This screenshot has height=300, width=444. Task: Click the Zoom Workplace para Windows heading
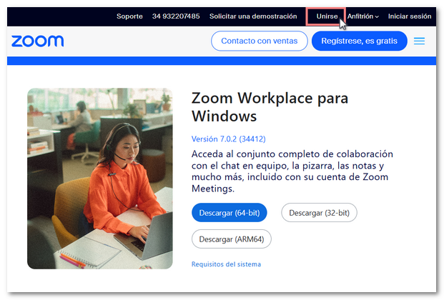click(x=270, y=107)
